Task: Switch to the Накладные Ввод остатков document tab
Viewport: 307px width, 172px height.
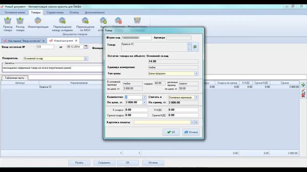Action: 24,41
